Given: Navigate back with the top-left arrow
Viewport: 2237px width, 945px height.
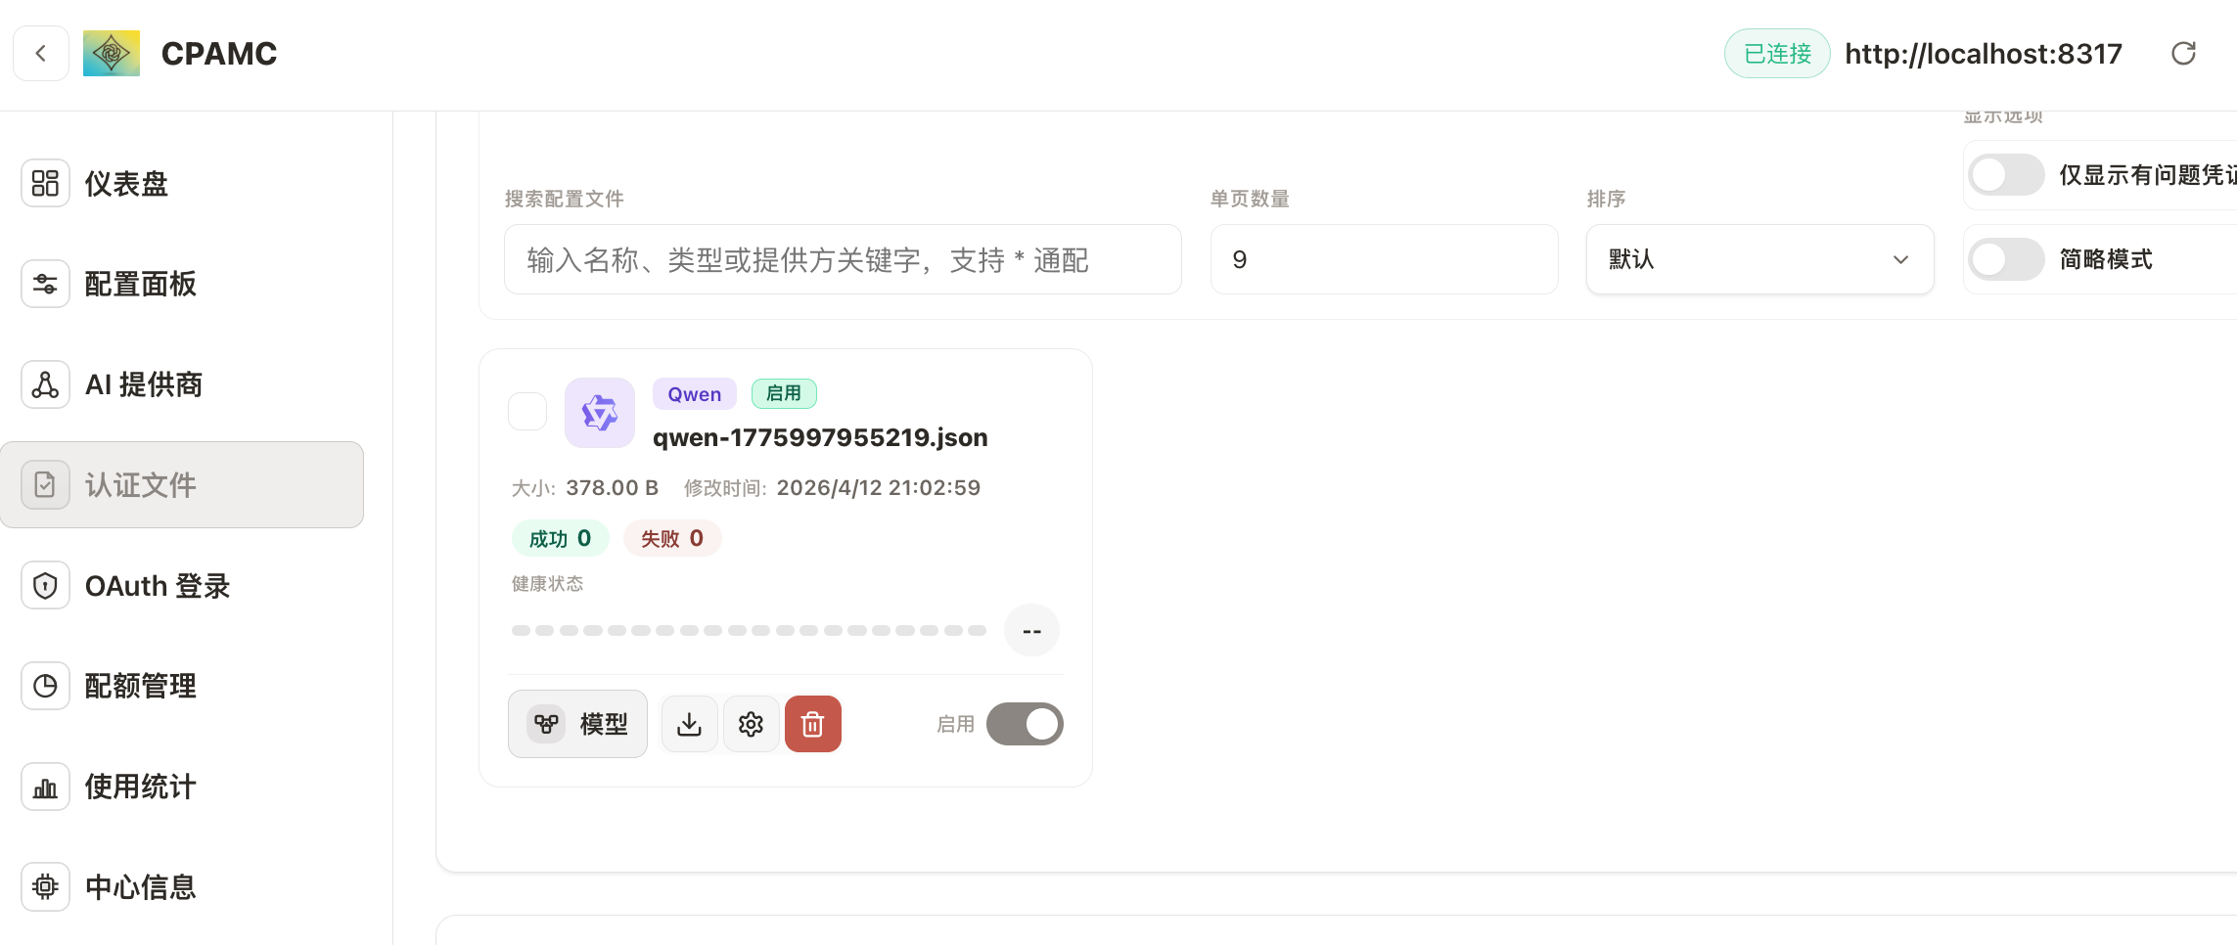Looking at the screenshot, I should (41, 53).
